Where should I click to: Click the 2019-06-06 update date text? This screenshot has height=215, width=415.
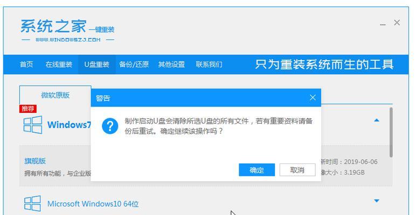[361, 162]
